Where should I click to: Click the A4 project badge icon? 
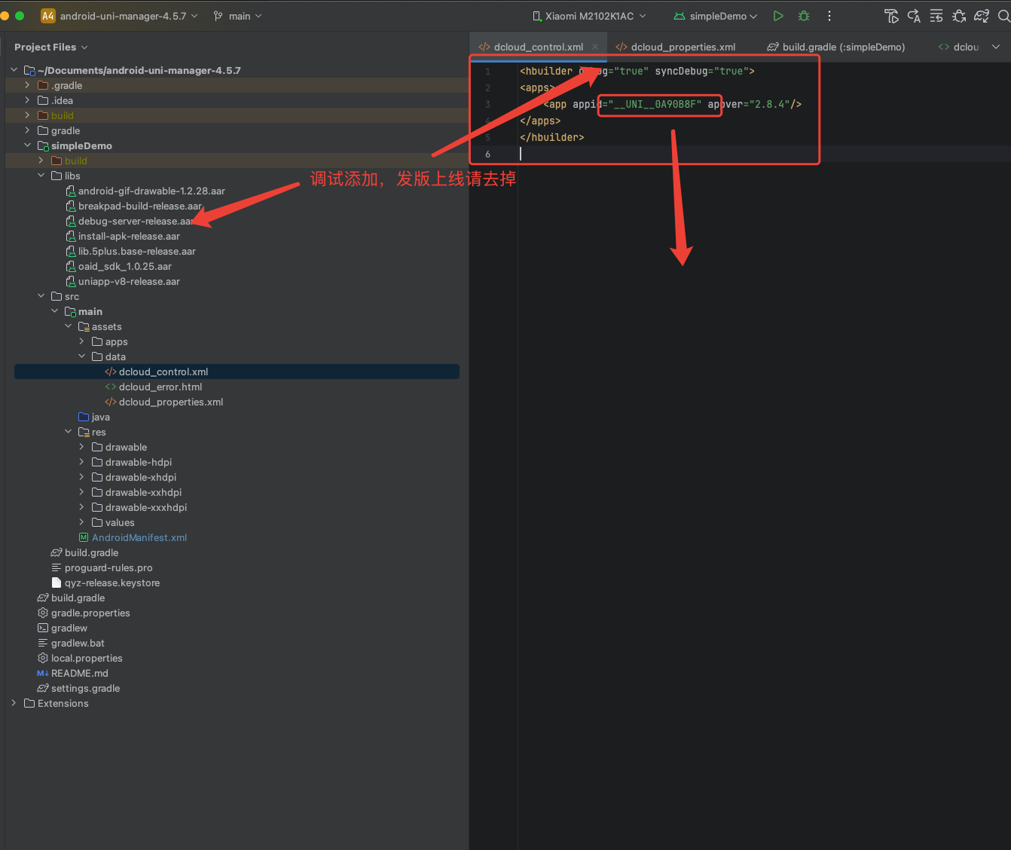click(x=48, y=16)
